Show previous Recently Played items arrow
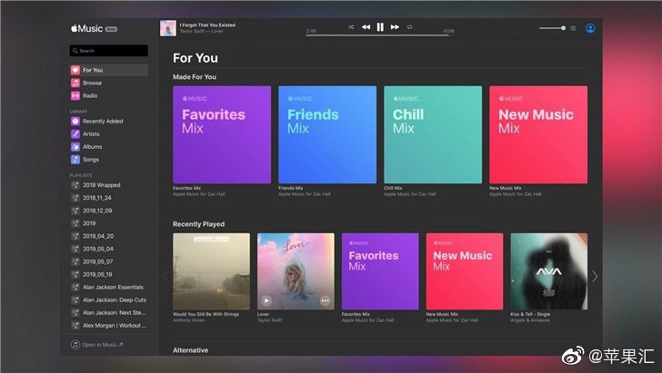 coord(165,277)
